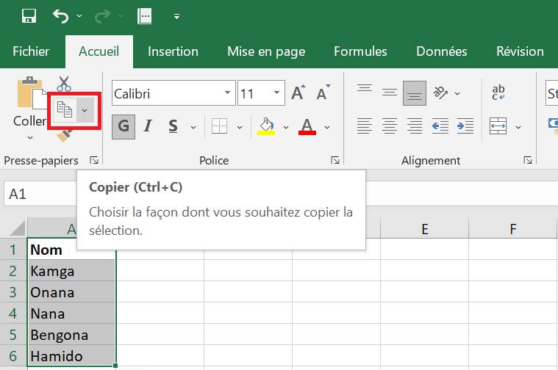Open the Insertion tab
Viewport: 558px width, 370px height.
tap(173, 51)
